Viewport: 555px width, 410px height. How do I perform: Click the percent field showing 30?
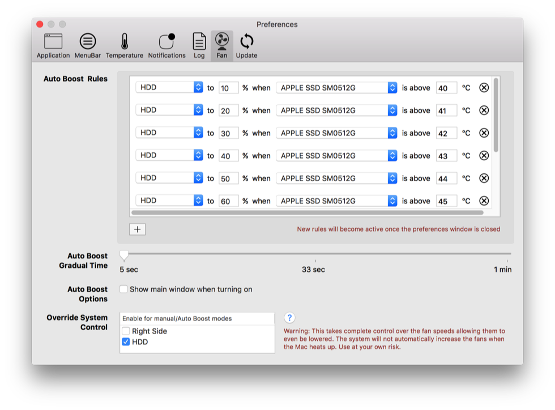(228, 133)
